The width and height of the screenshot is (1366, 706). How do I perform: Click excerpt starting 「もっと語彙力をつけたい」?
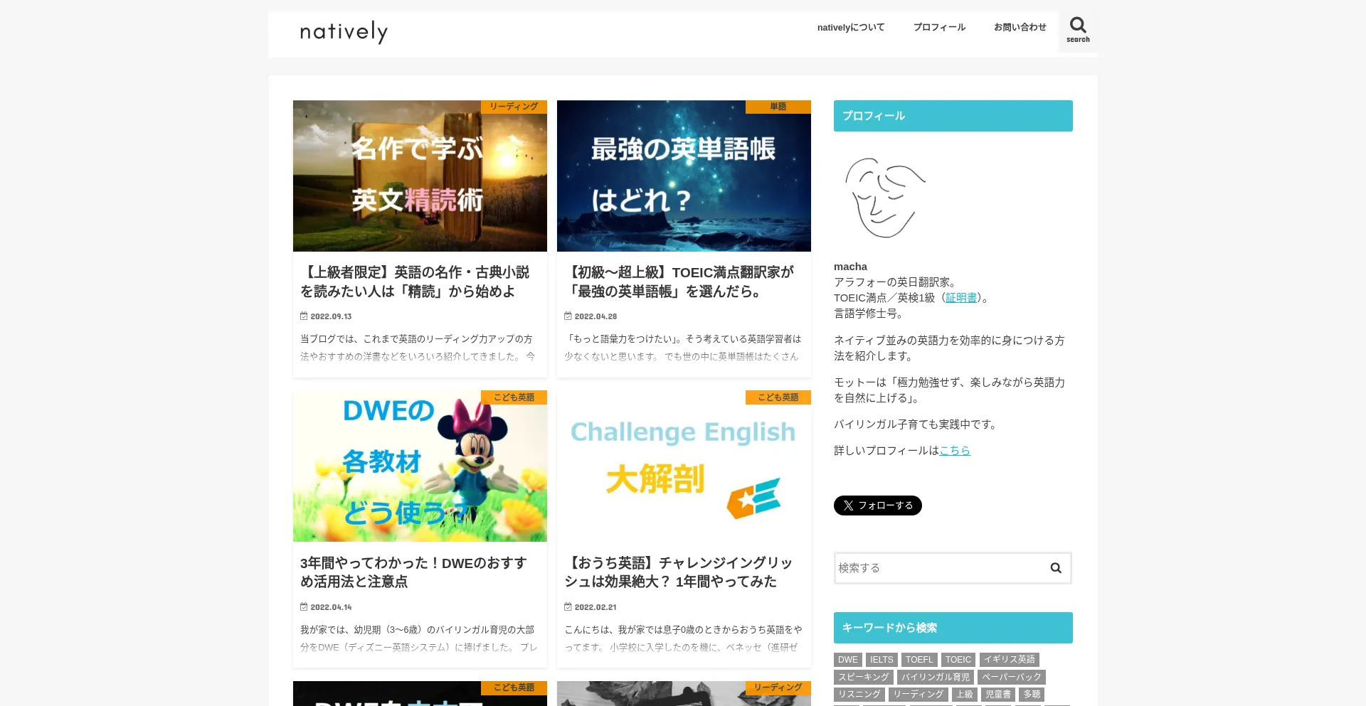(683, 348)
